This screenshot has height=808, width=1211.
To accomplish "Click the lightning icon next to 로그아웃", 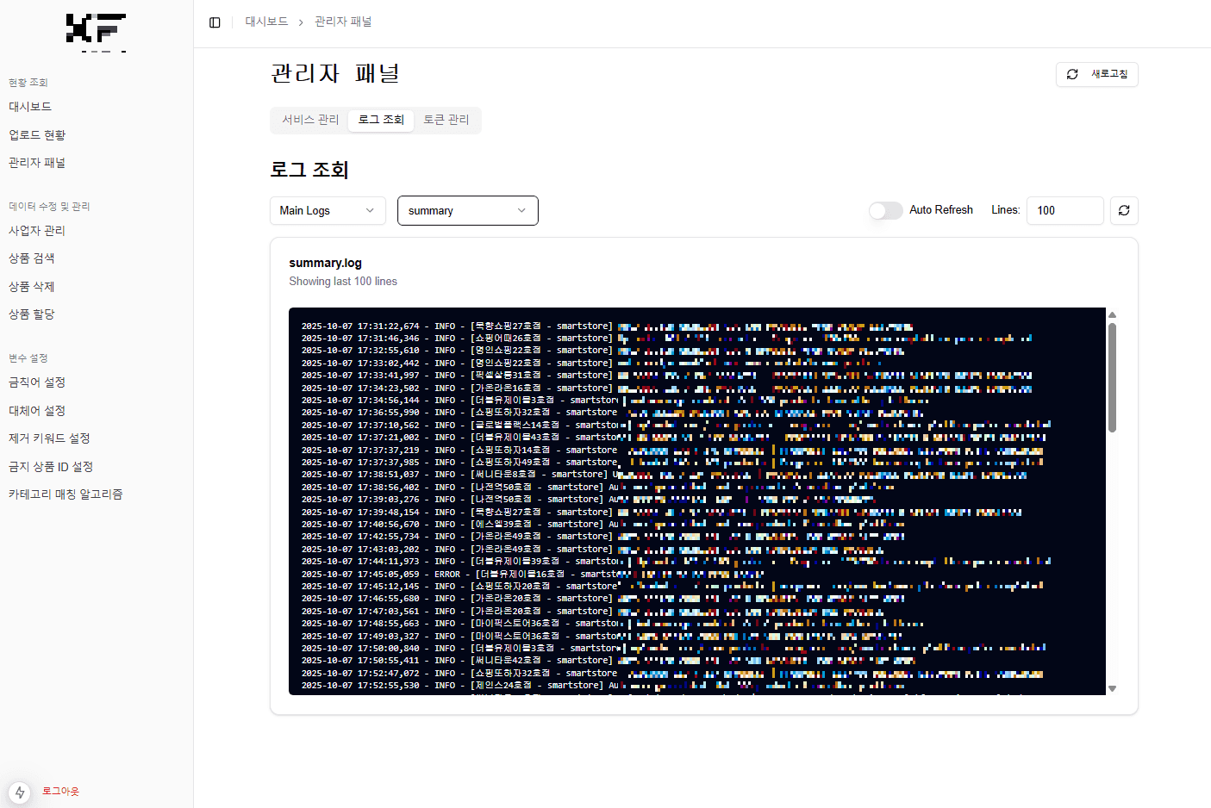I will [x=19, y=792].
